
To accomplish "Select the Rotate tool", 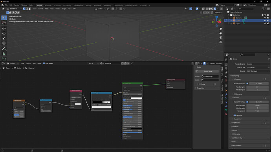I will click(4, 33).
